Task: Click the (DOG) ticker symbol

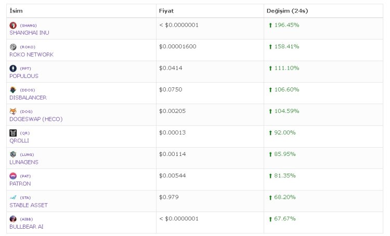Action: click(x=26, y=112)
